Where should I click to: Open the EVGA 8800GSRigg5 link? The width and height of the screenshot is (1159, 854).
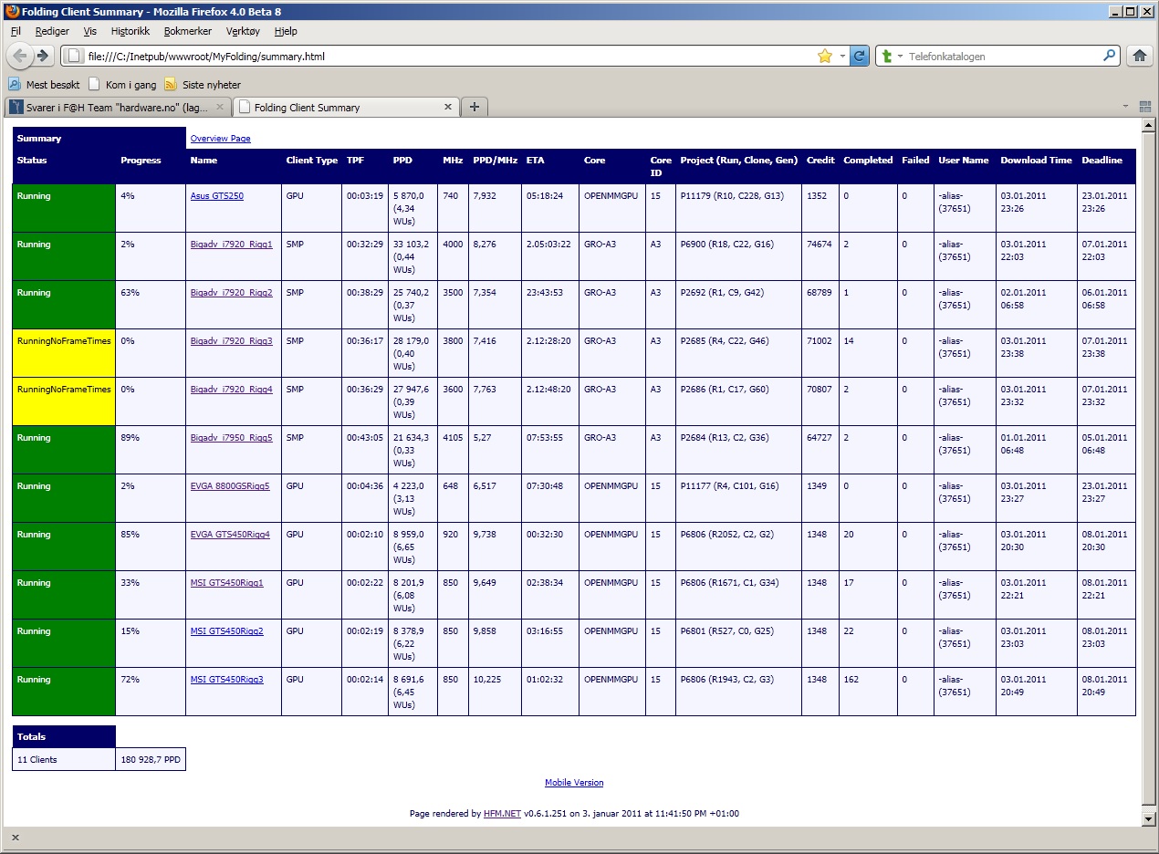tap(230, 486)
